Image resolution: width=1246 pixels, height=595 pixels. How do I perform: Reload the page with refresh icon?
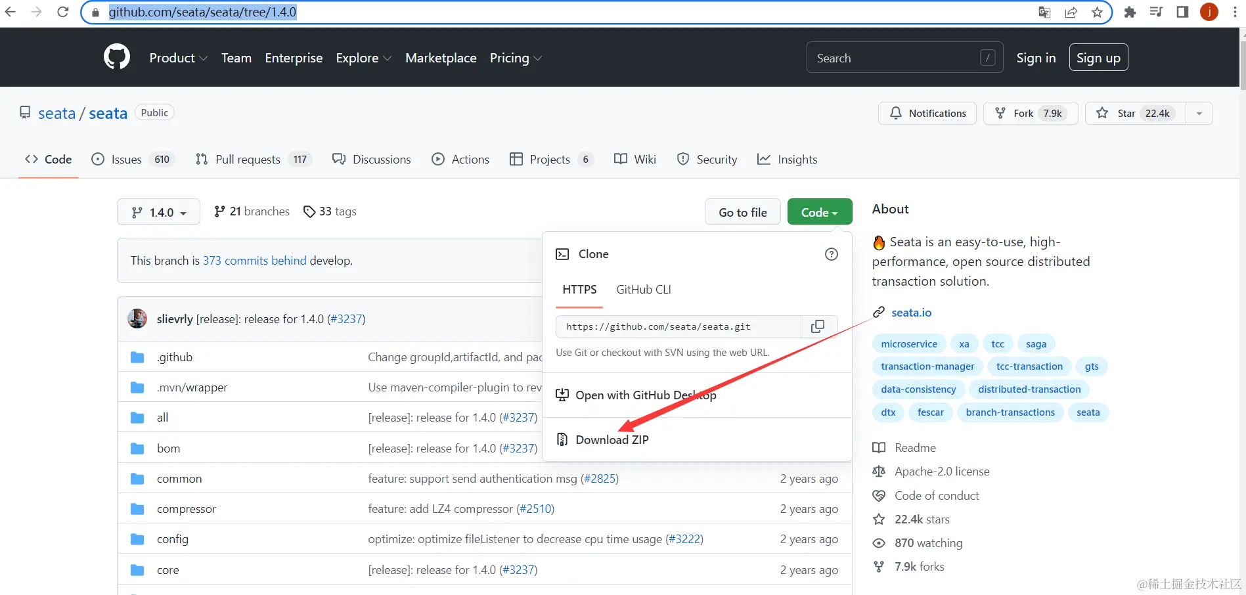click(x=63, y=12)
